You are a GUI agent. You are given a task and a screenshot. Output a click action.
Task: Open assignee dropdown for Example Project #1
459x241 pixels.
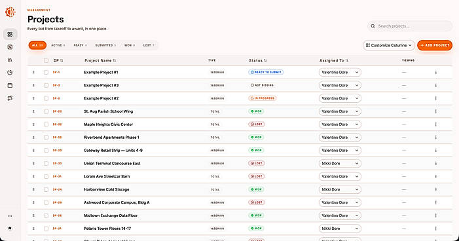[340, 72]
